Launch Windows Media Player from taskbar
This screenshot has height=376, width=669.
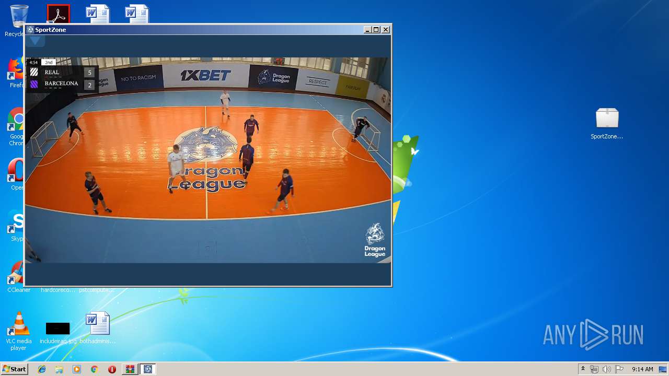click(77, 369)
